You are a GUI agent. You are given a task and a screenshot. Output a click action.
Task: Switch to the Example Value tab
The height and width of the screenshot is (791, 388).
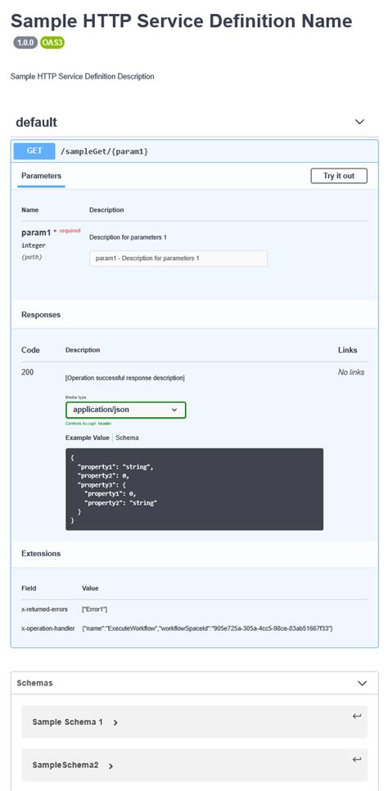(88, 438)
